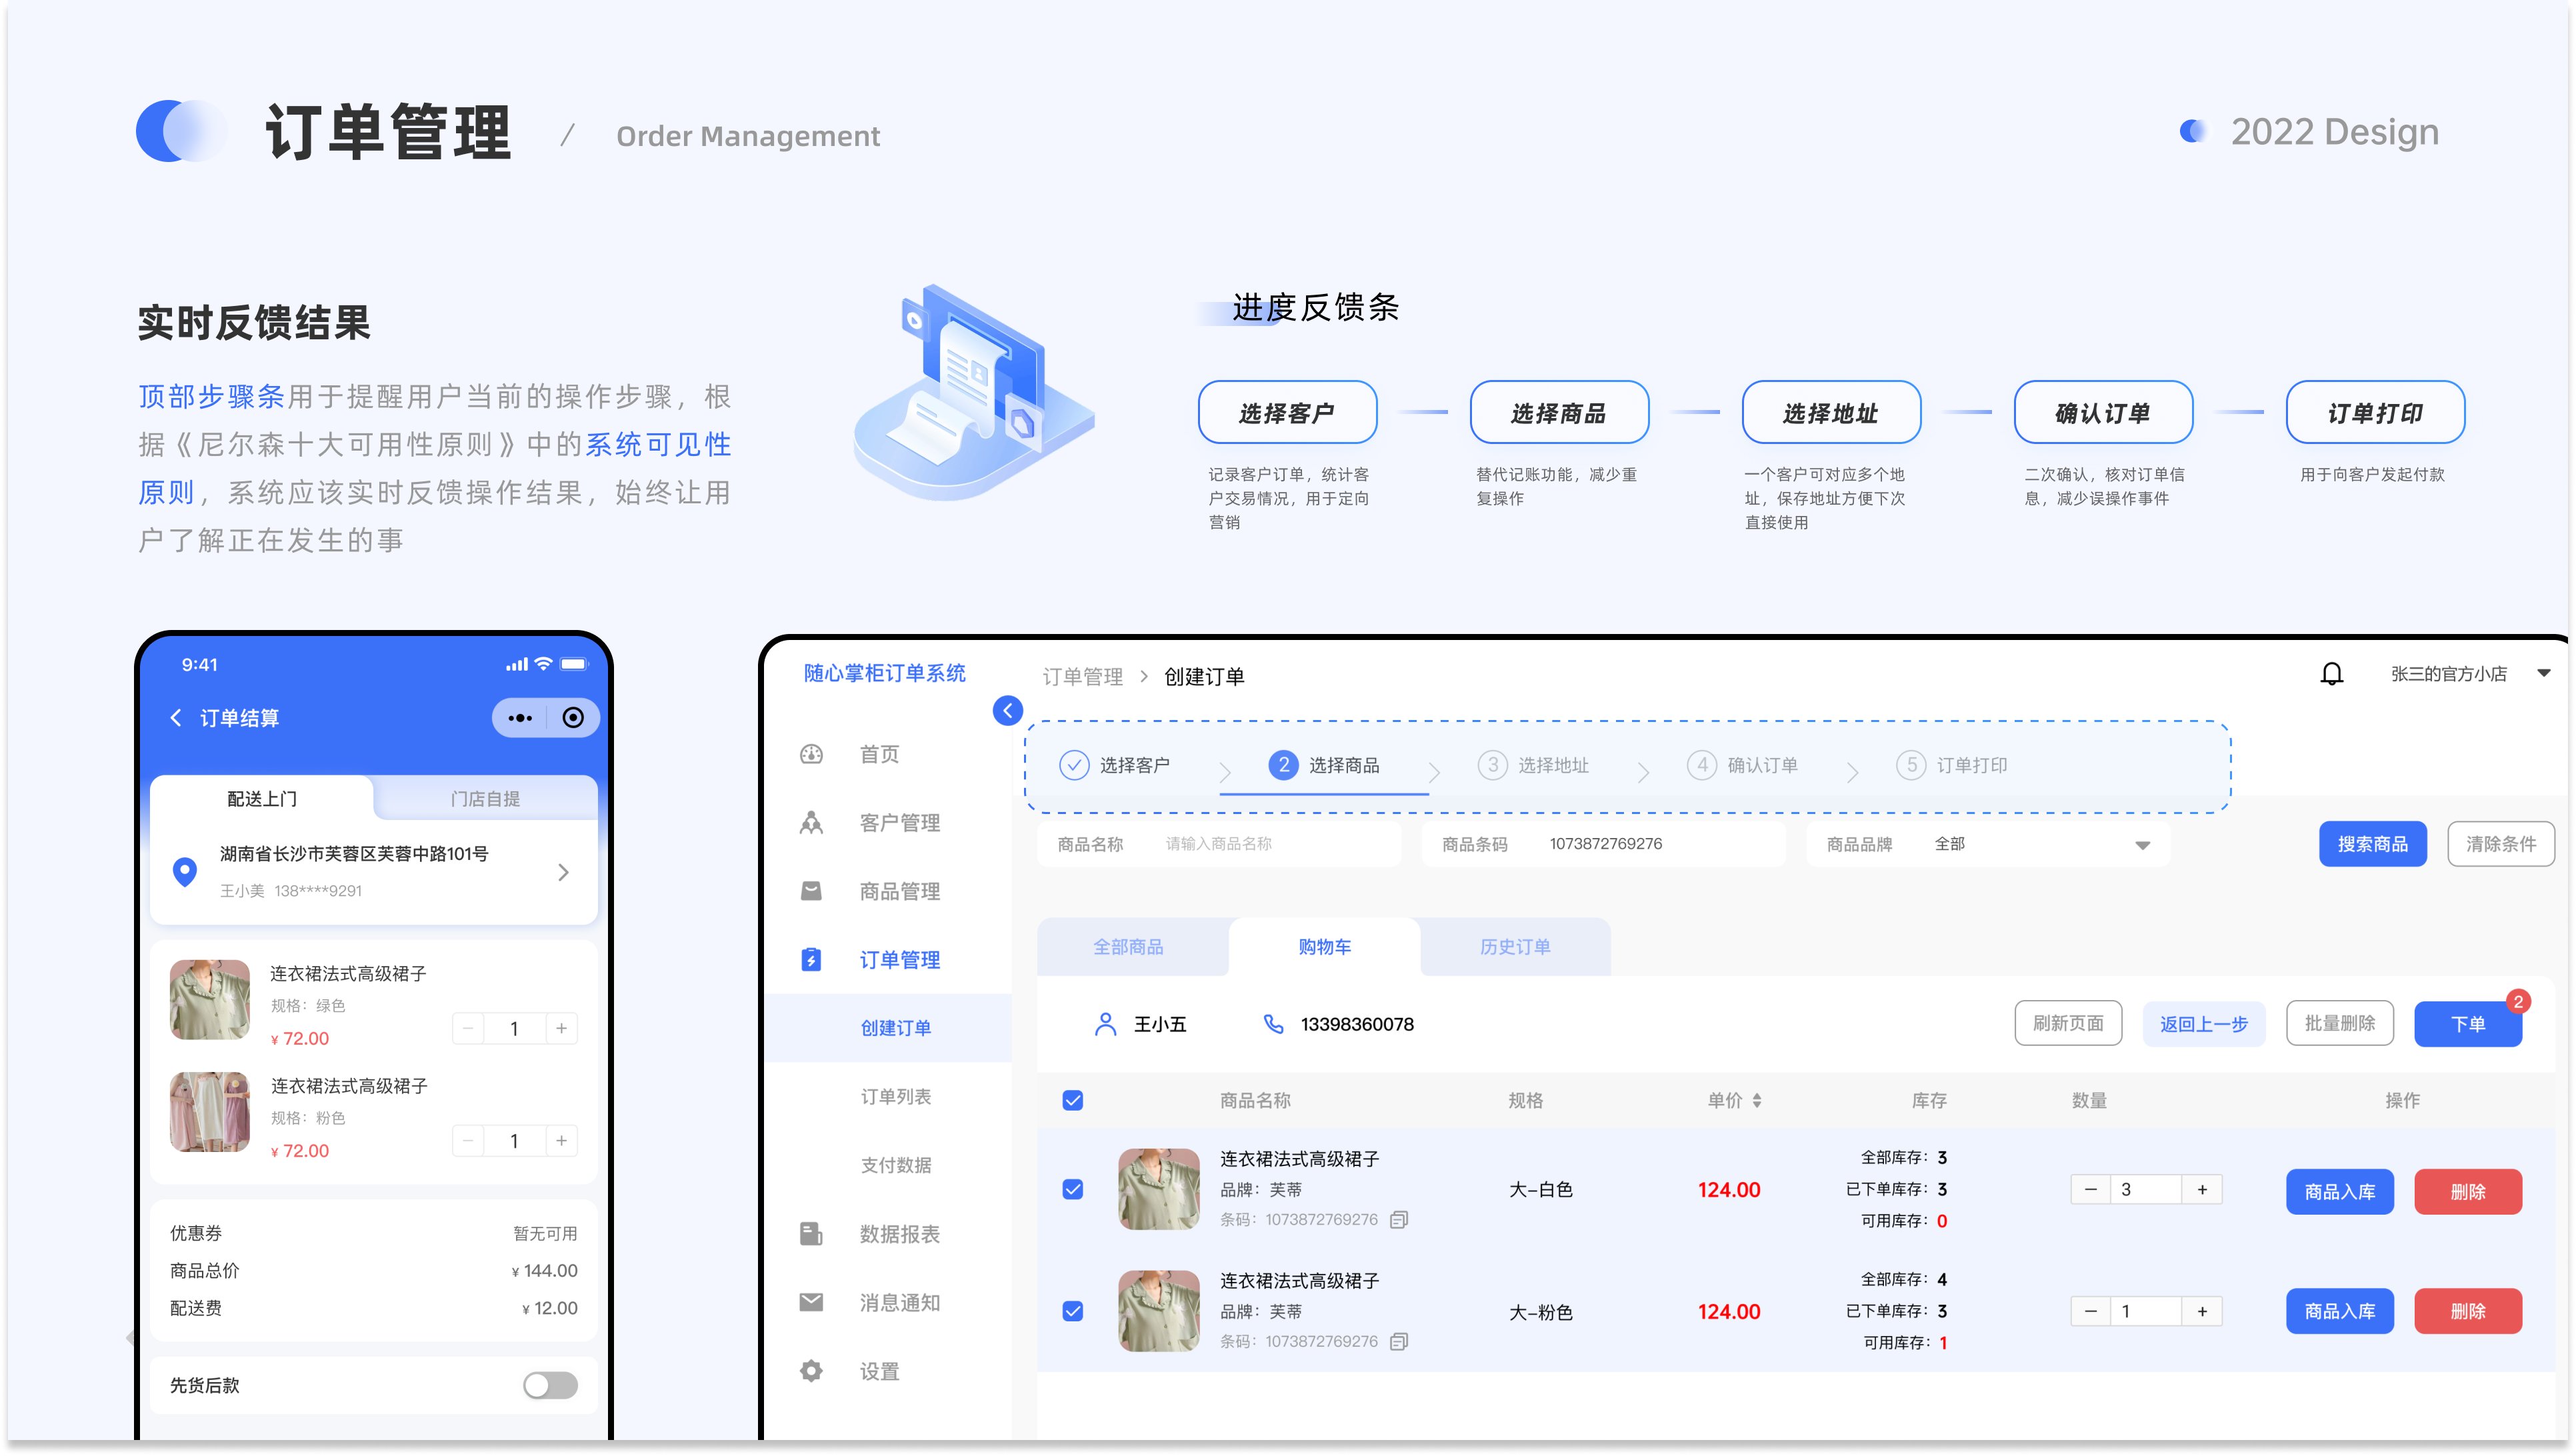Screen dimensions: 2576x1456
Task: Enable 先货后款 switch in mobile app
Action: 549,1385
